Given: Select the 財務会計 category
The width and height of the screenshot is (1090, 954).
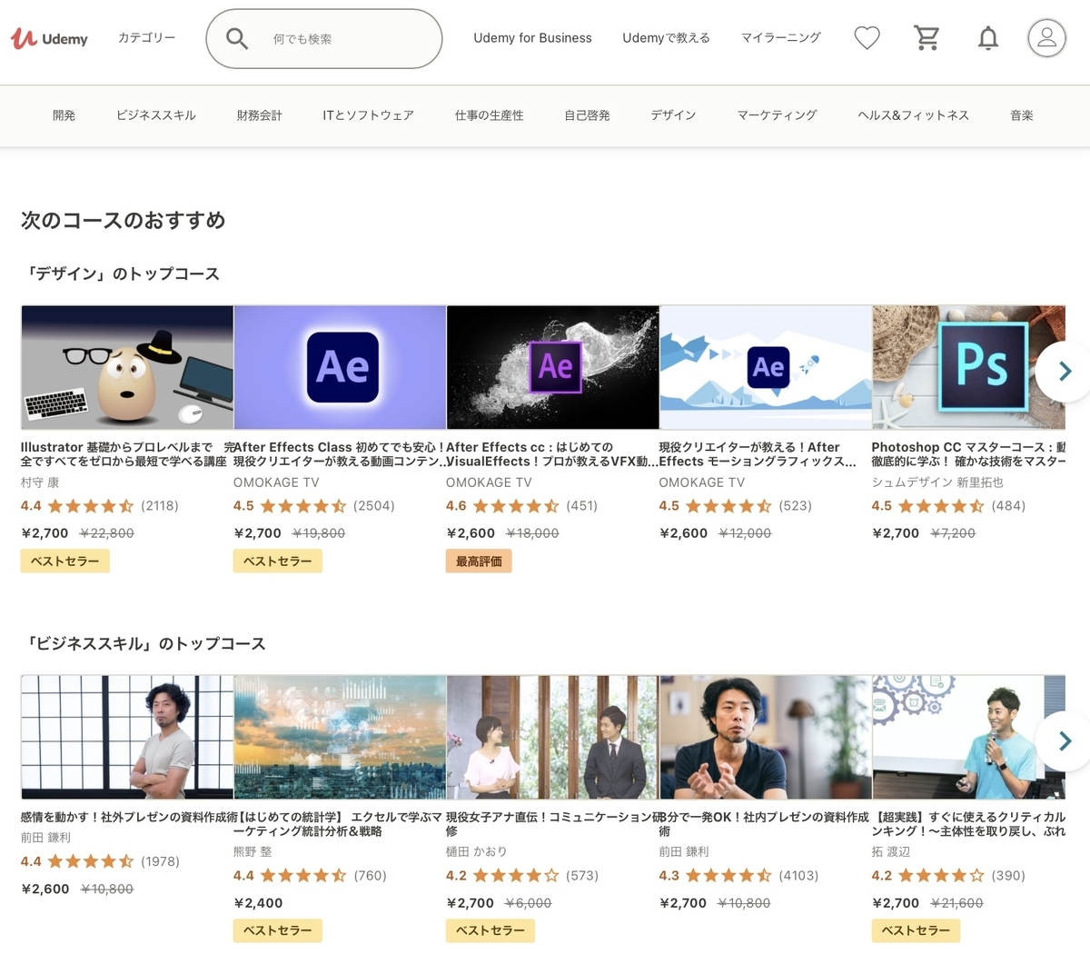Looking at the screenshot, I should (260, 115).
